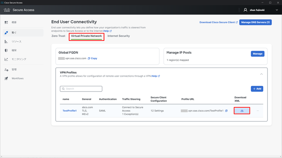Screen dimensions: 282x158
Task: Click the horizontal scrollbar at bottom
Action: [x=140, y=157]
